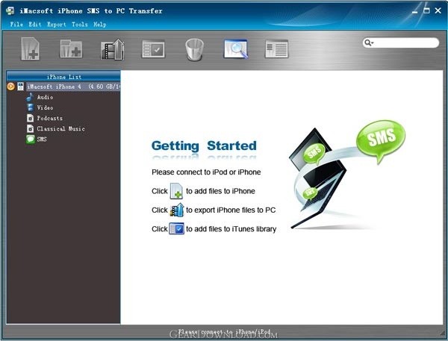Click the checklist toolbar icon
448x341 pixels.
(x=153, y=49)
